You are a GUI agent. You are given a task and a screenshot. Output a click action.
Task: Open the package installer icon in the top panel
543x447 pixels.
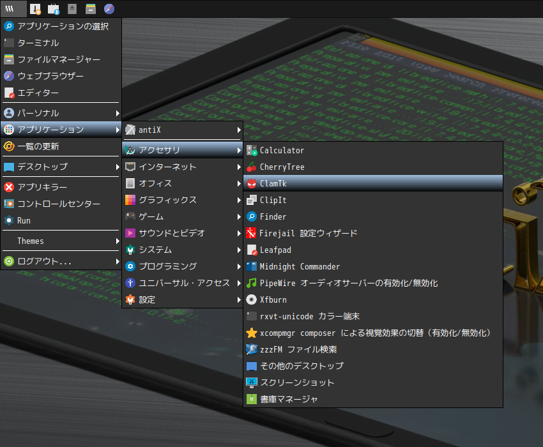(35, 9)
